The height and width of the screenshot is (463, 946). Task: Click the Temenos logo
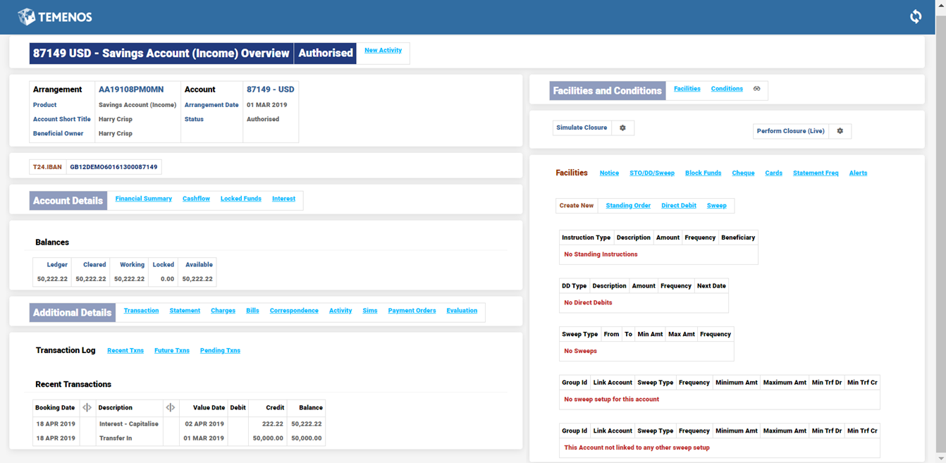pyautogui.click(x=55, y=17)
